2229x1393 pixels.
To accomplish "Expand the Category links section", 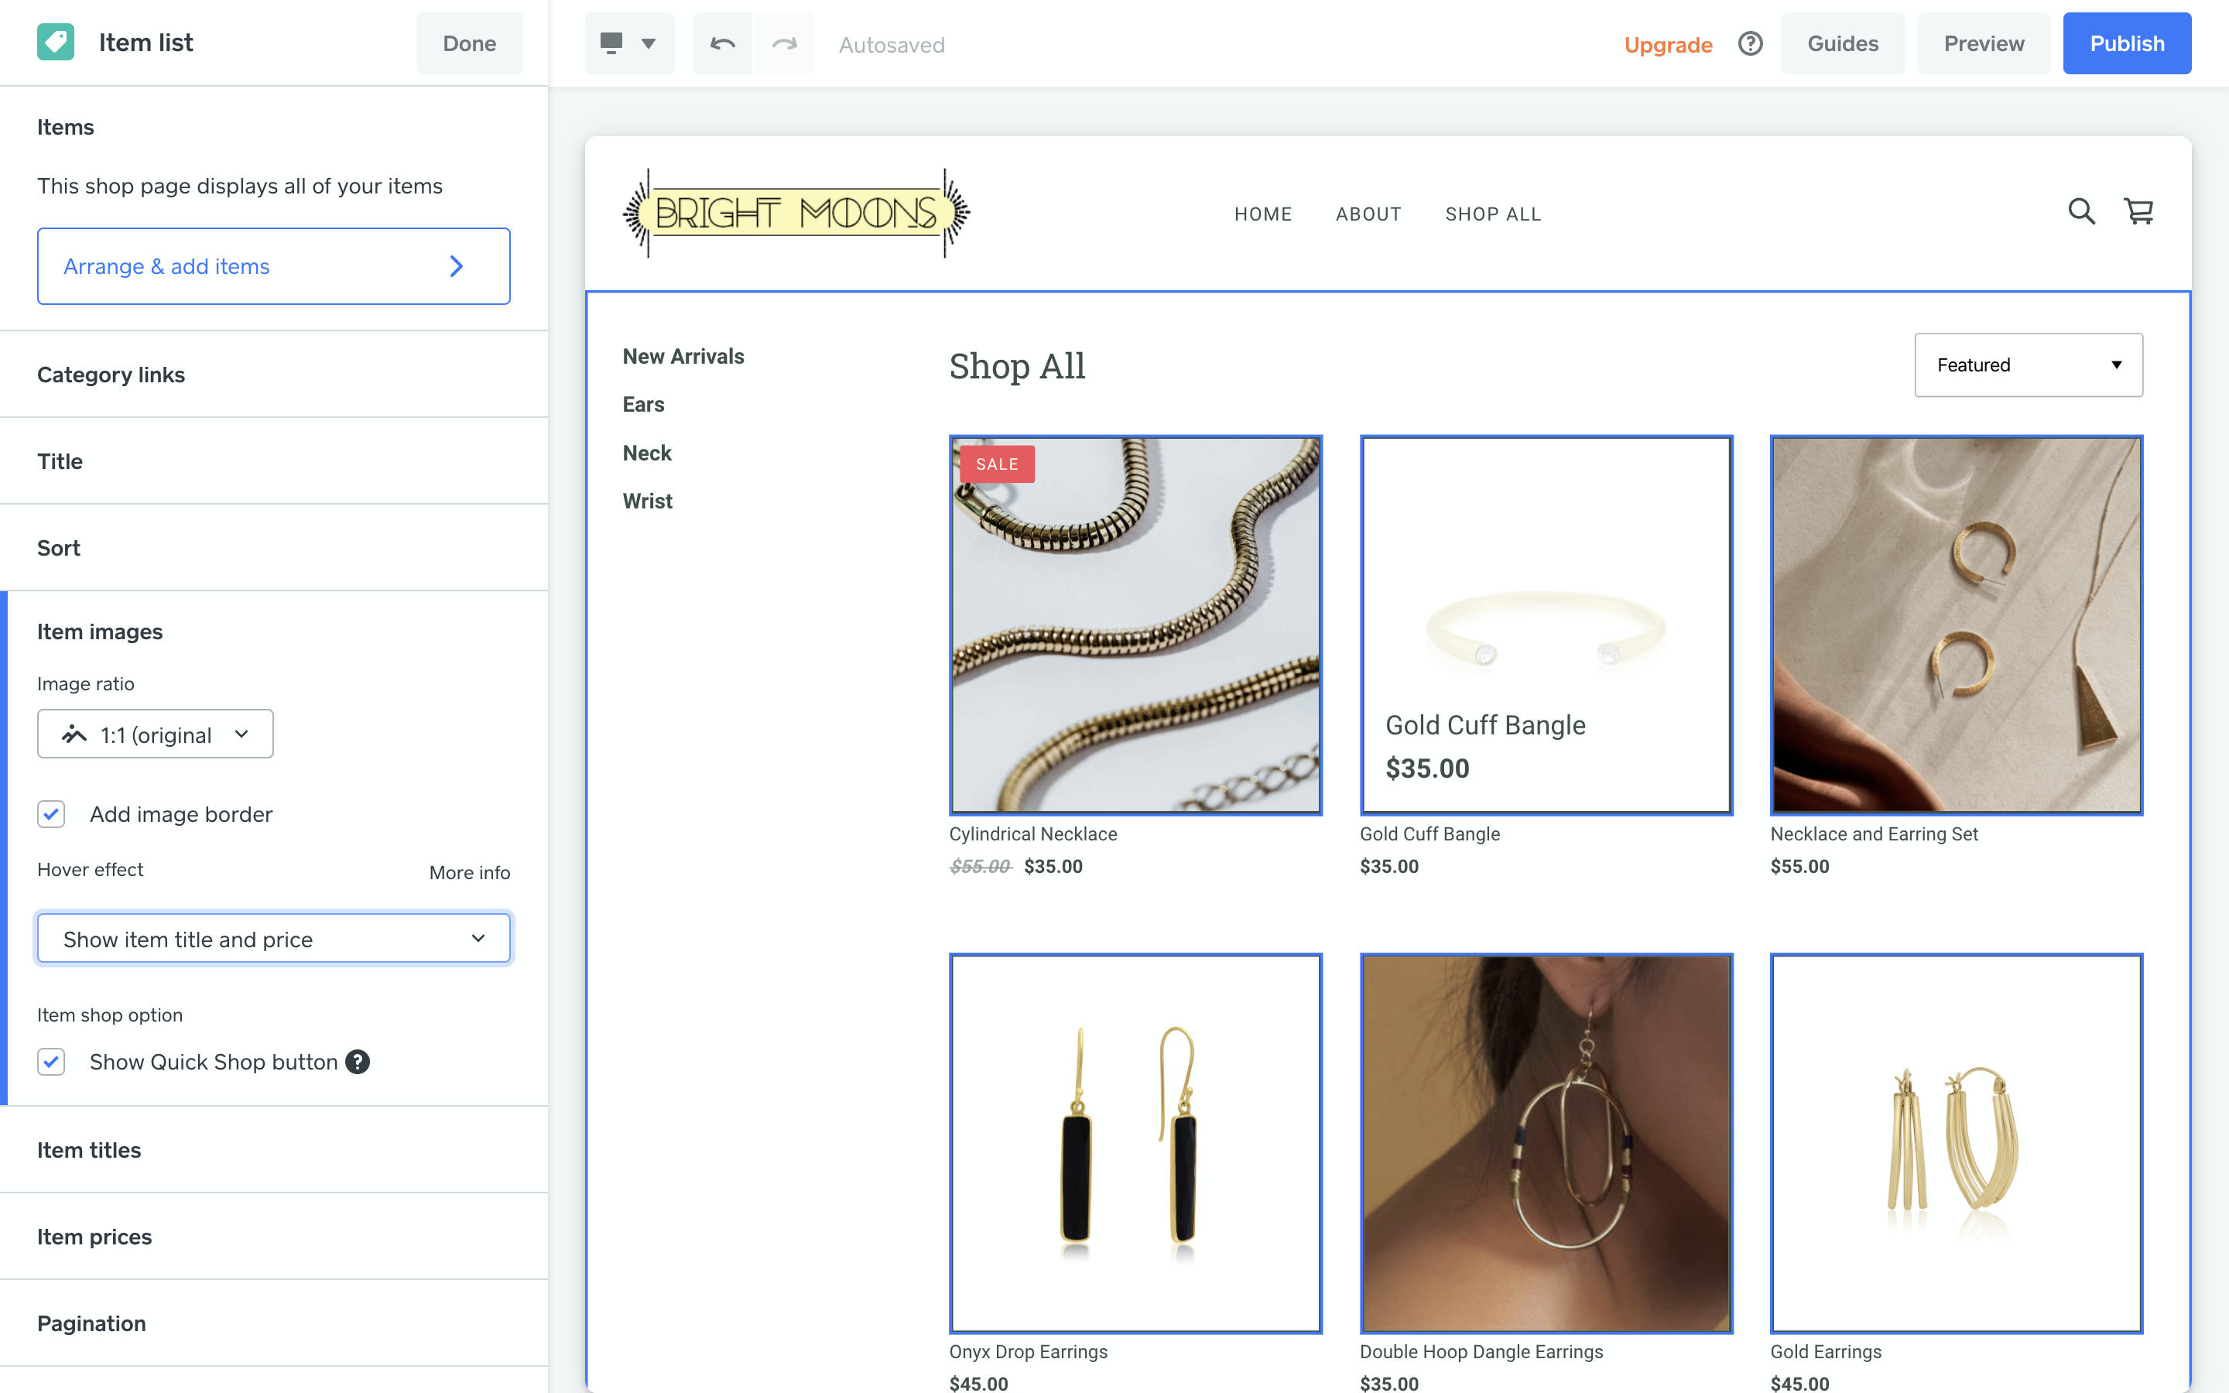I will pos(273,375).
